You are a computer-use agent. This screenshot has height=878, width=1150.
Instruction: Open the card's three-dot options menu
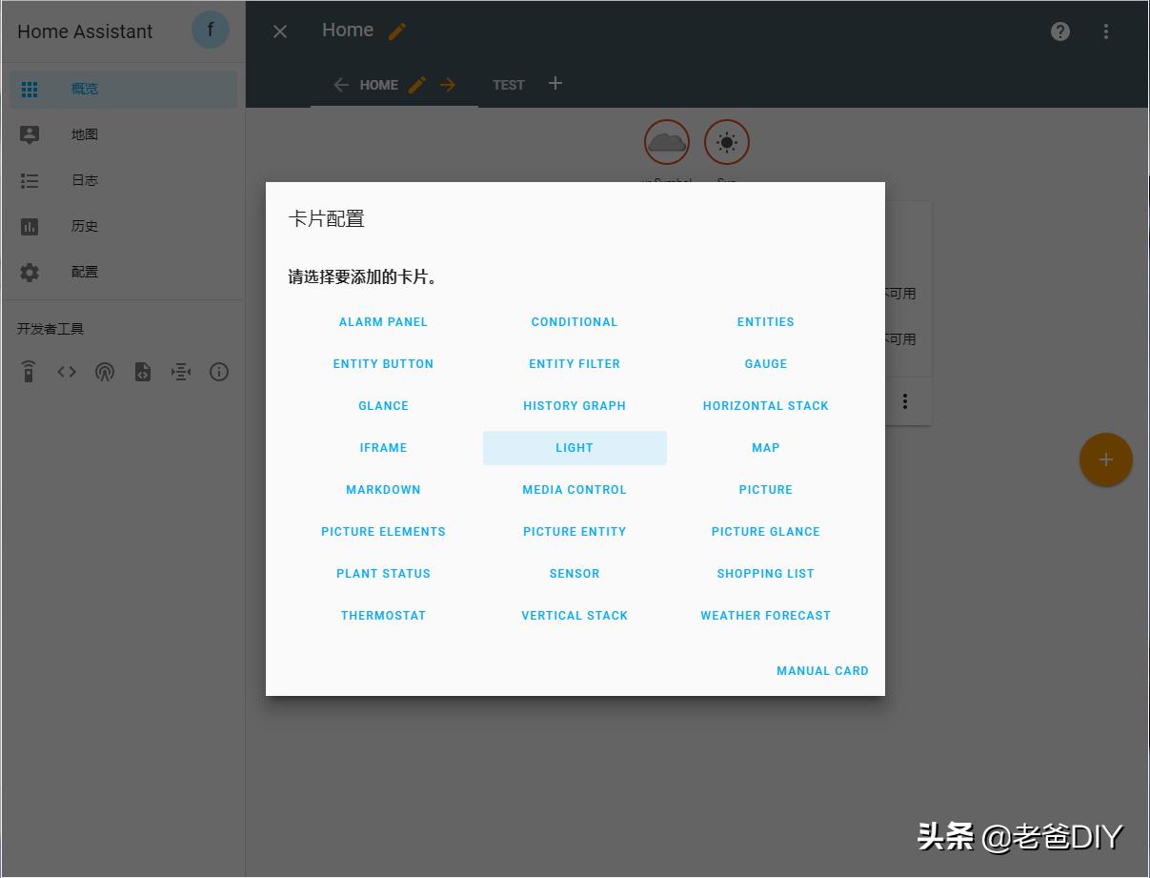pyautogui.click(x=904, y=402)
